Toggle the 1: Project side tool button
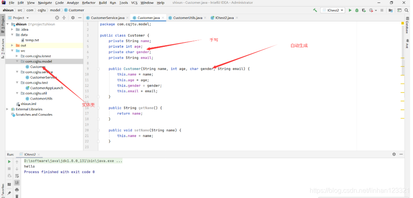Viewport: 413px width, 198px height. coord(2,25)
